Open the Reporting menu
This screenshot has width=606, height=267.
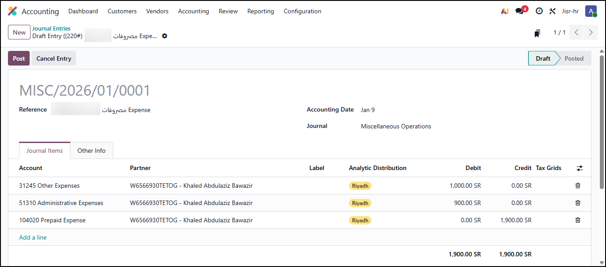[x=261, y=11]
